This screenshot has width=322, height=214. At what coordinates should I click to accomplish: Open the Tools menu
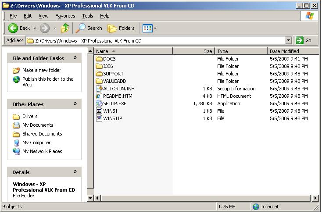click(88, 16)
